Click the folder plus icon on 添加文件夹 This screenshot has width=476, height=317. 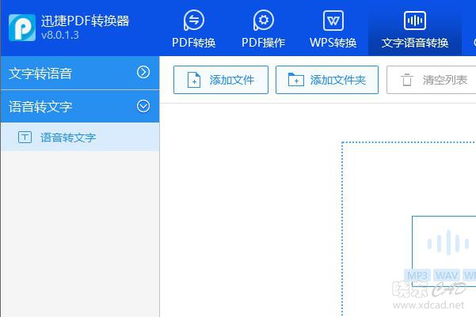(x=295, y=80)
